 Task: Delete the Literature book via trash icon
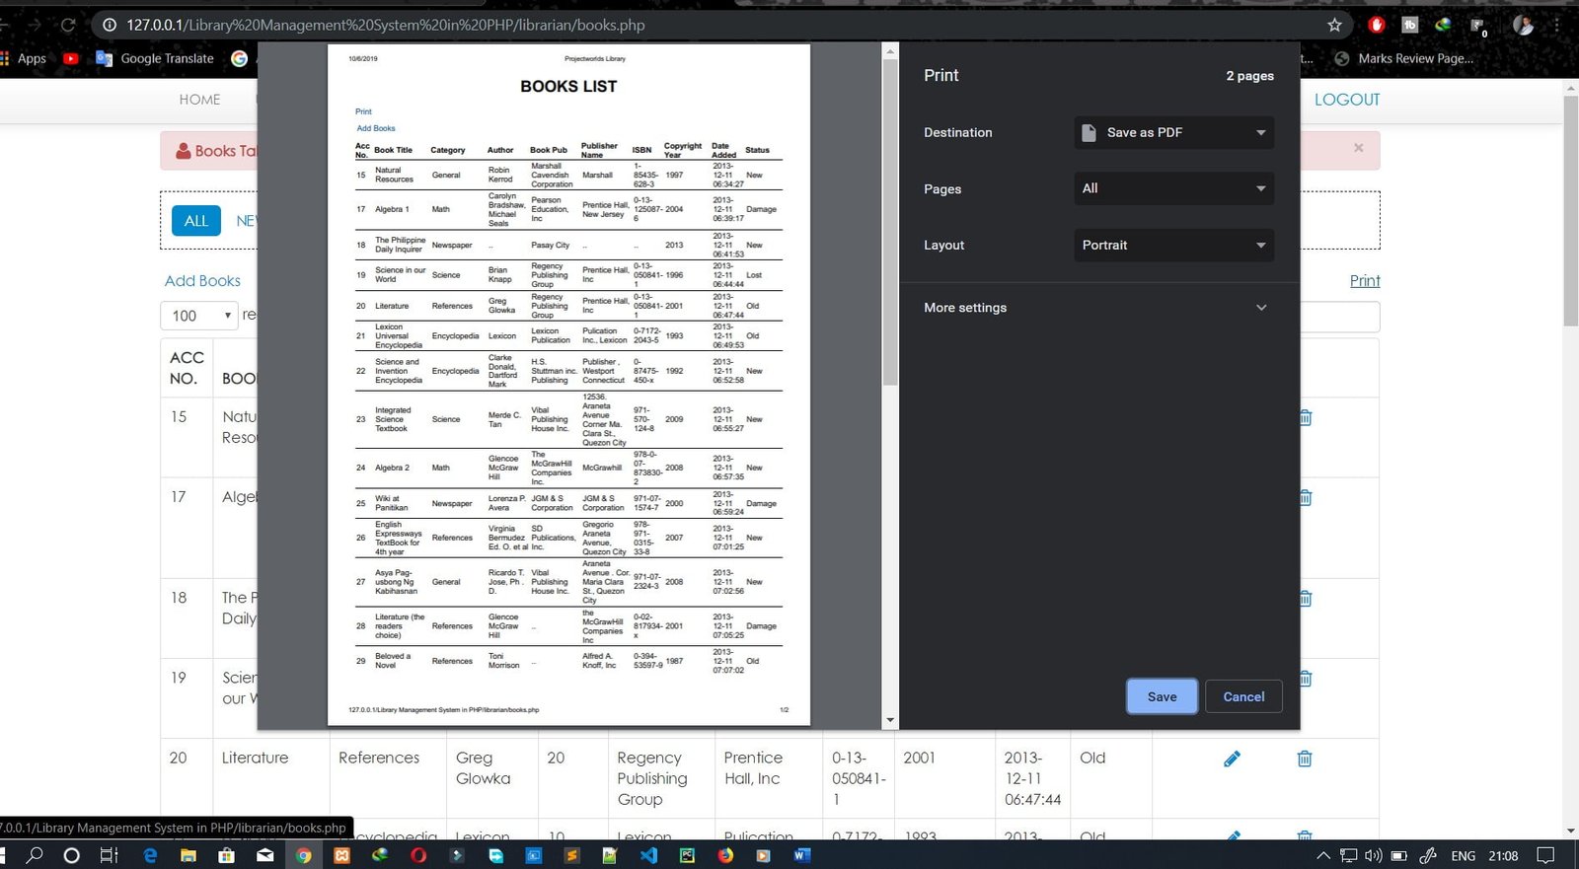point(1304,759)
